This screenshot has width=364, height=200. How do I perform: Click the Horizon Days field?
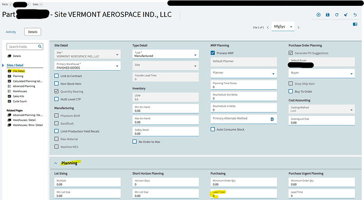[x=166, y=183]
